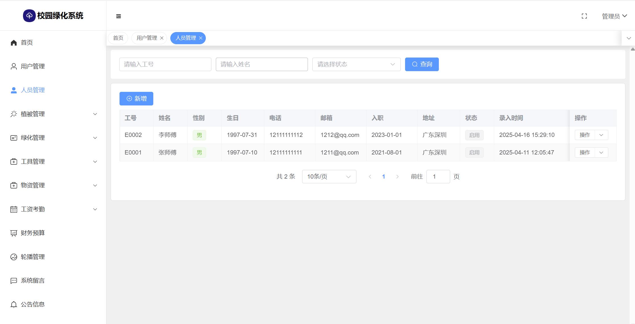This screenshot has height=324, width=635.
Task: Toggle fullscreen mode icon
Action: (x=584, y=16)
